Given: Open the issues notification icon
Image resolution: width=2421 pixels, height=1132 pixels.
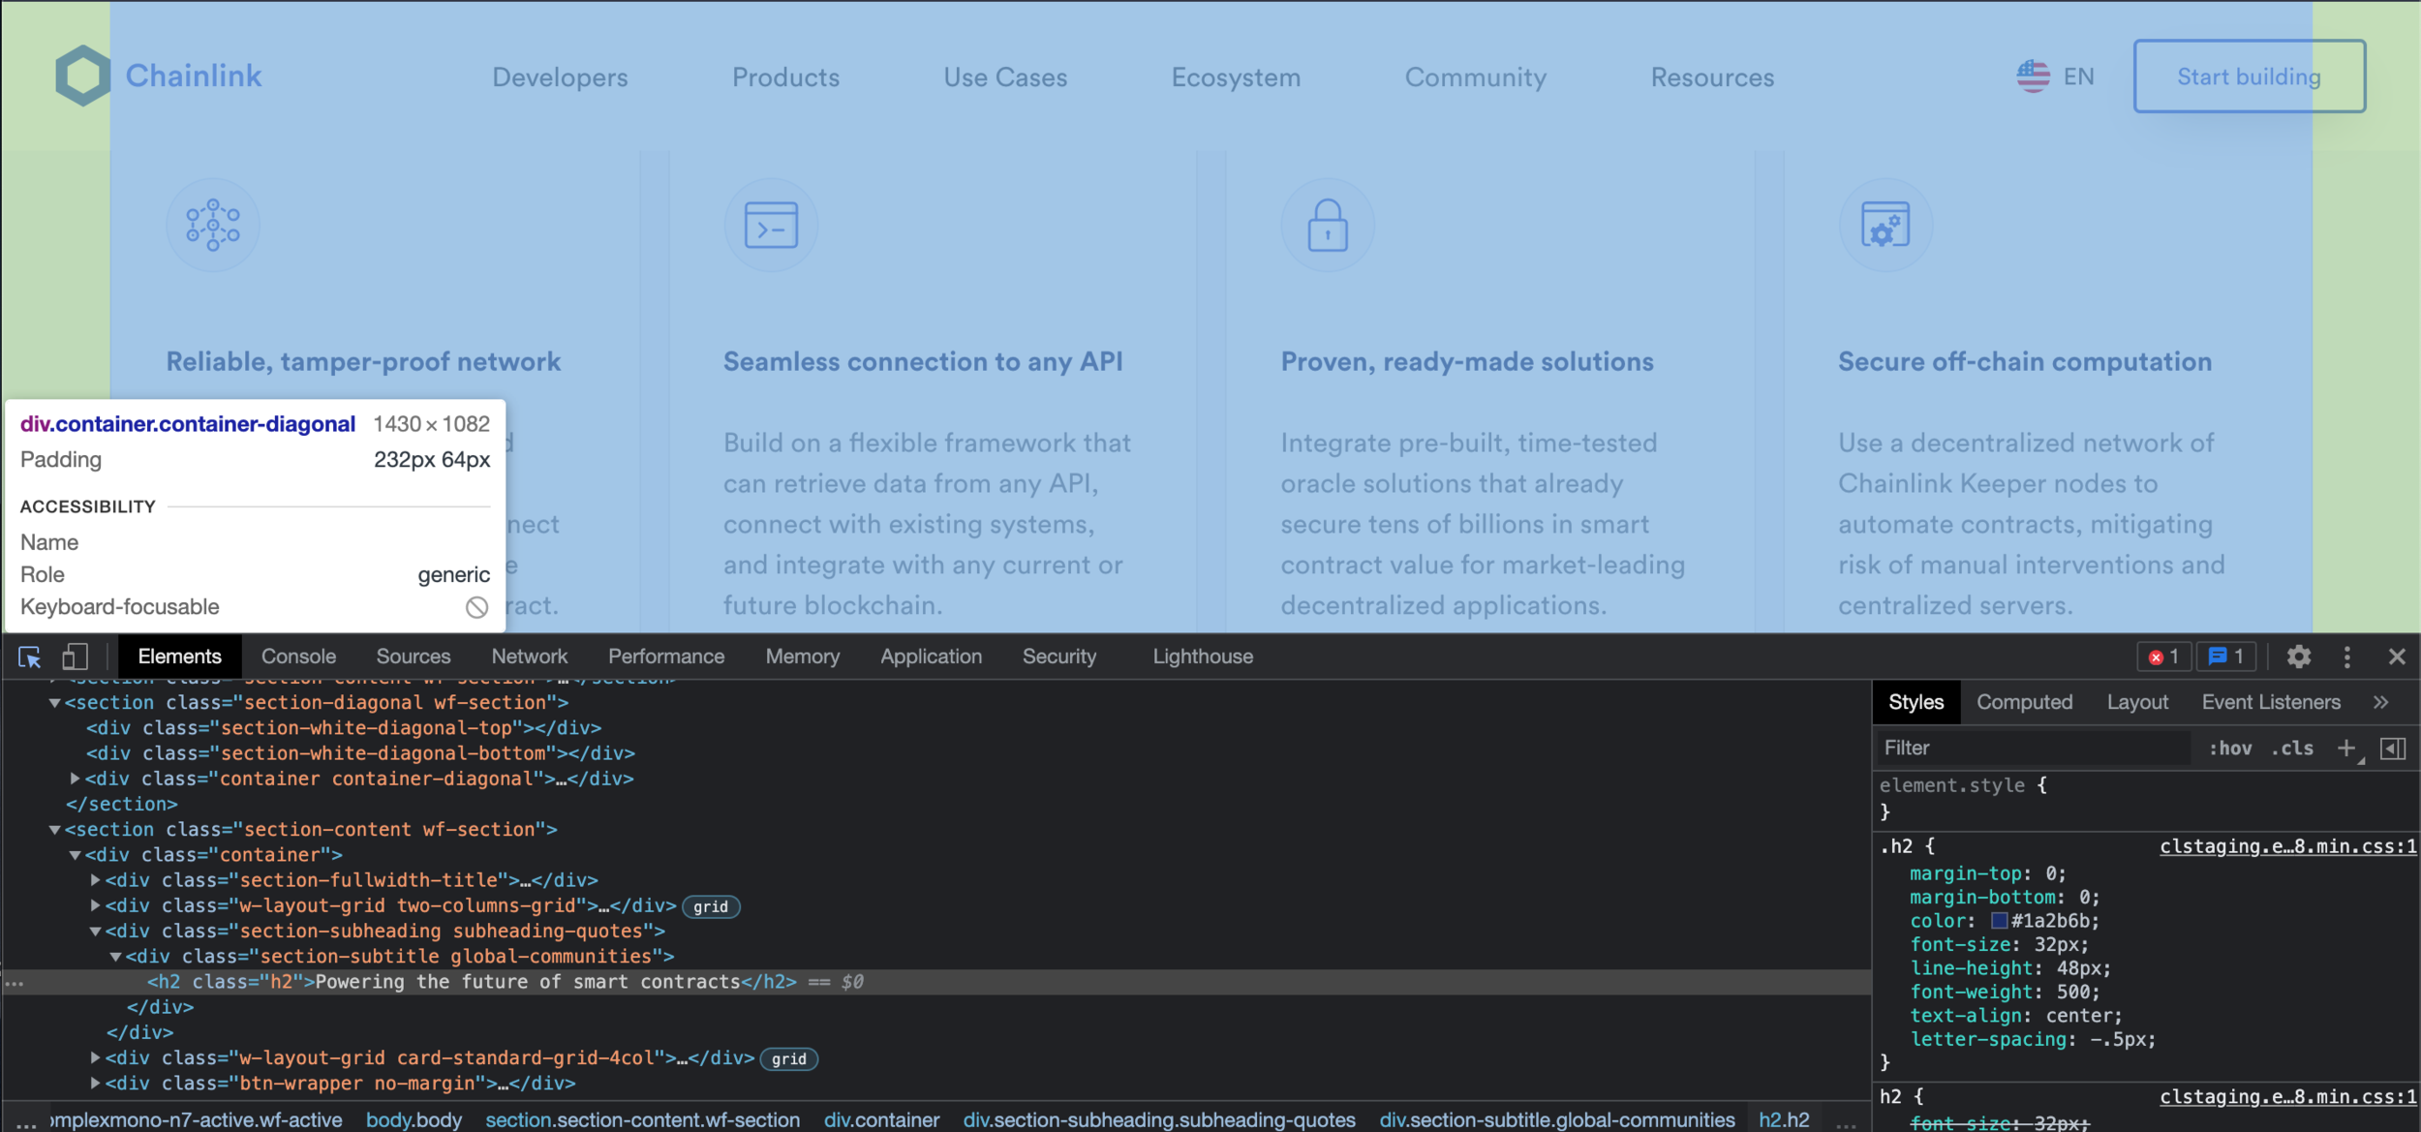Looking at the screenshot, I should 2226,657.
